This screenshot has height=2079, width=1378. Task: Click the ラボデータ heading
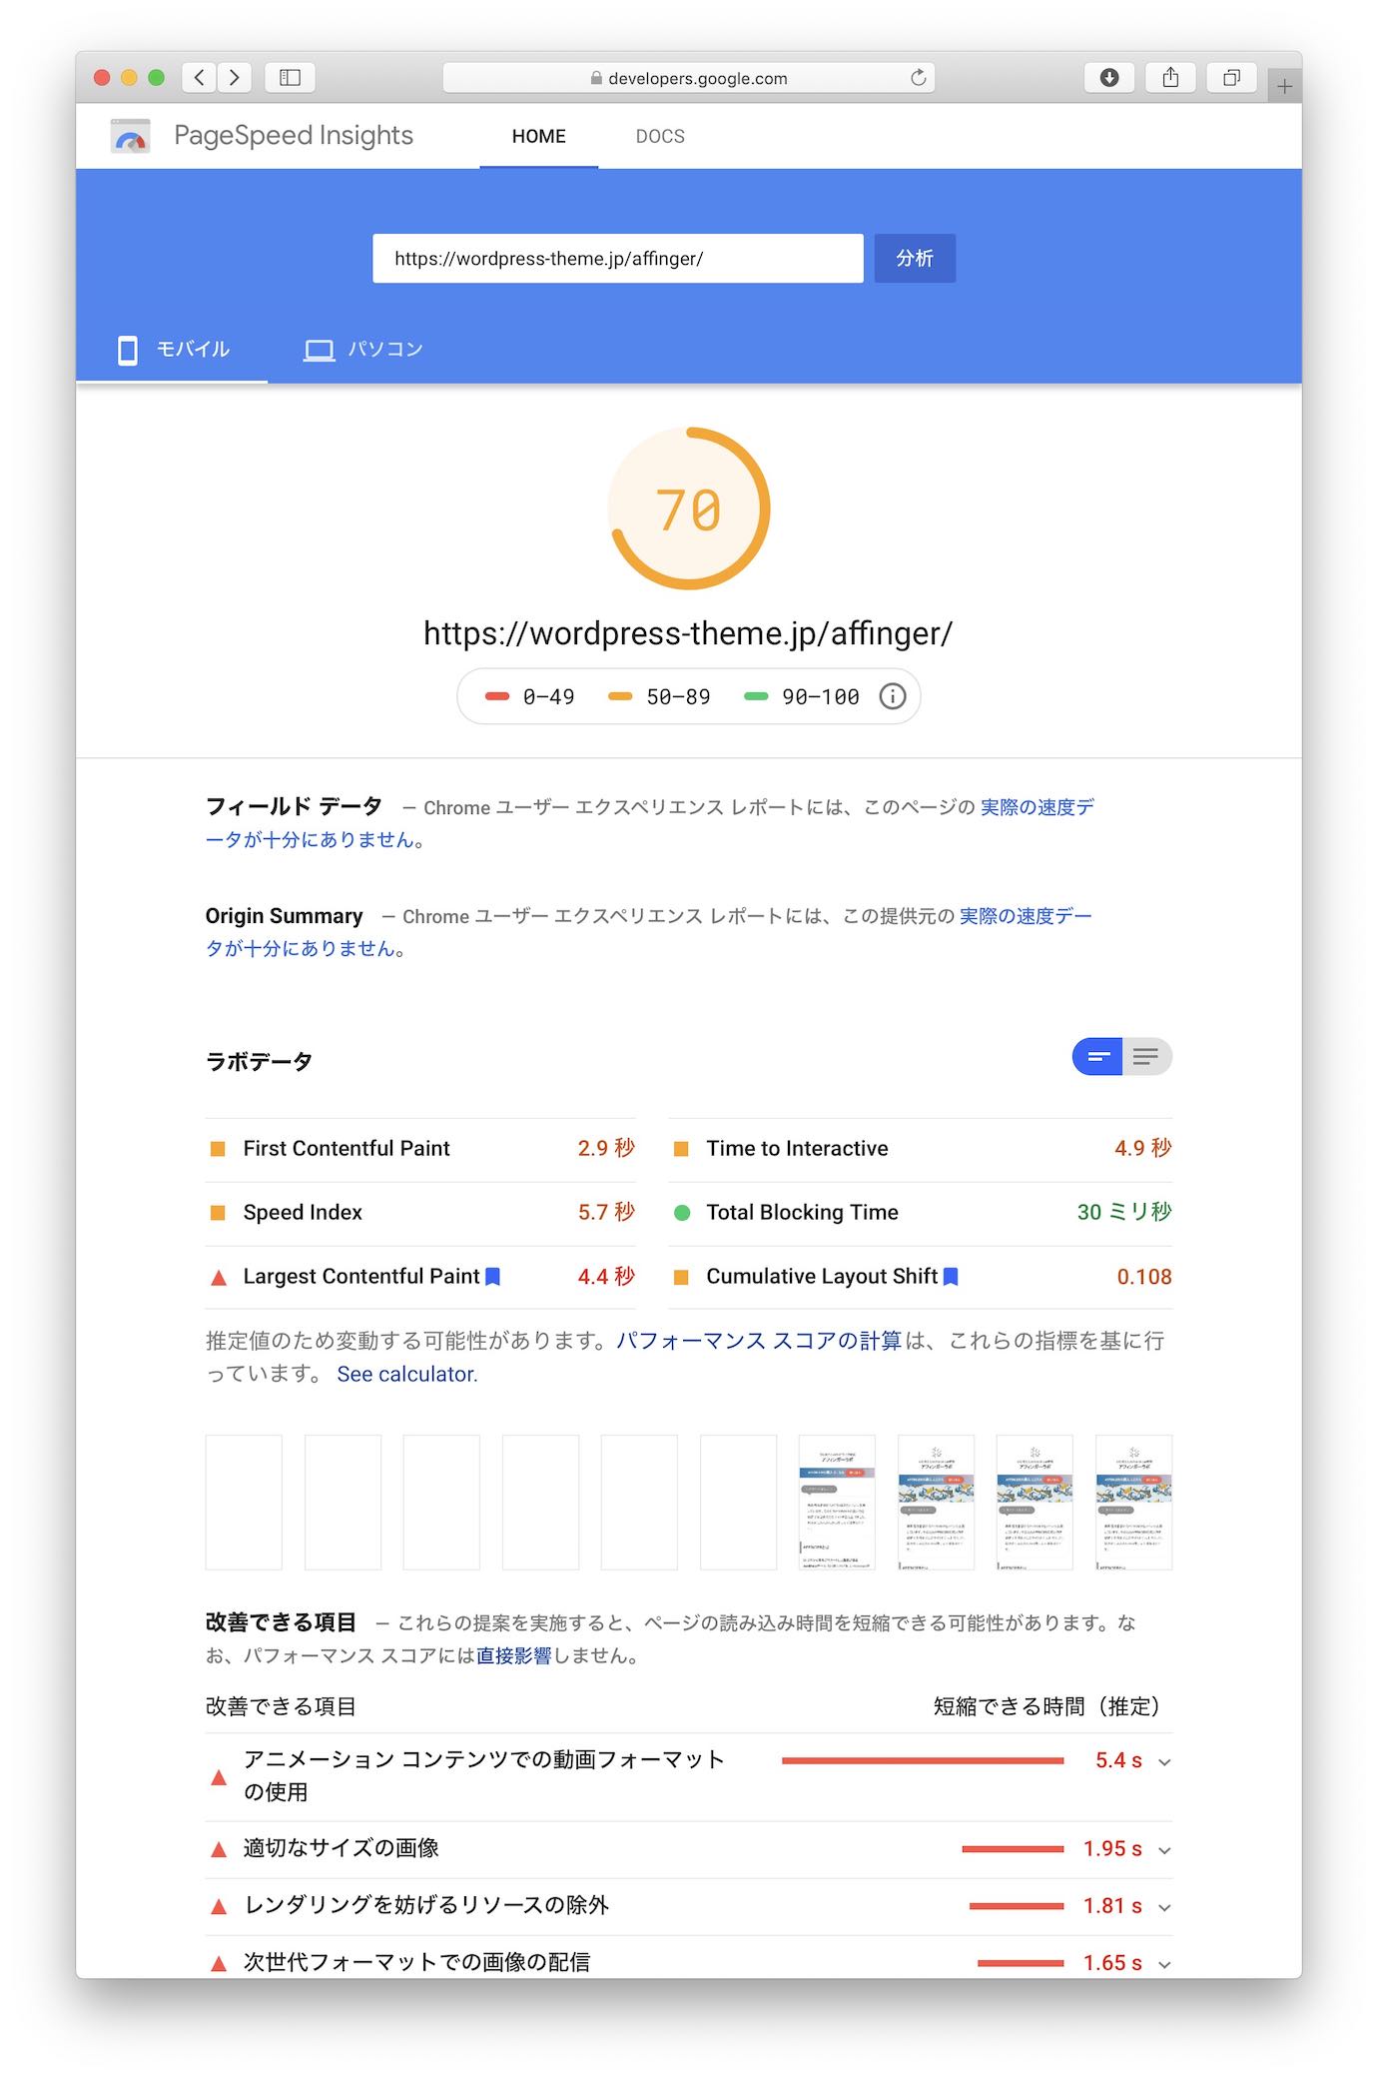pyautogui.click(x=259, y=1061)
